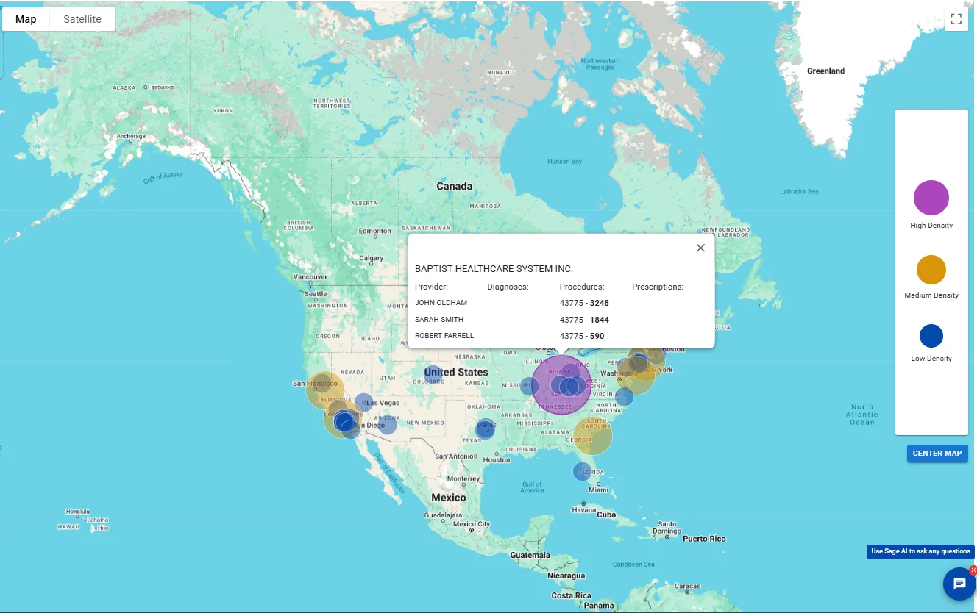Image resolution: width=977 pixels, height=613 pixels.
Task: Click the orange marker at San Francisco
Action: click(x=325, y=390)
